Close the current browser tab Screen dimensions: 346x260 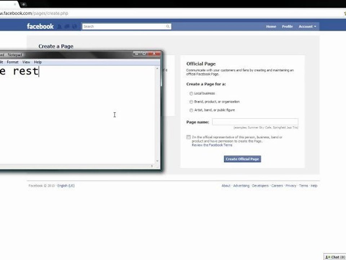pos(15,4)
